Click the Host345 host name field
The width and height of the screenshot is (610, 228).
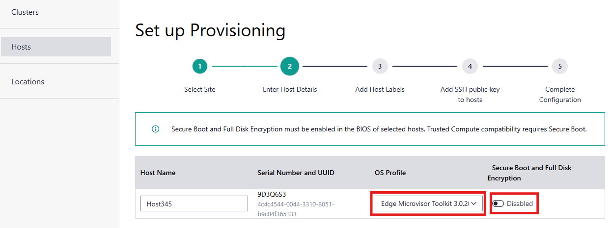194,203
